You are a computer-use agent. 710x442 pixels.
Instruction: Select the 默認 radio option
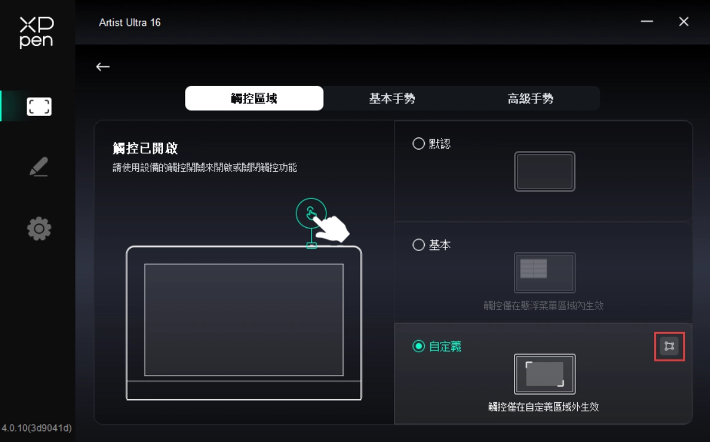[x=419, y=144]
